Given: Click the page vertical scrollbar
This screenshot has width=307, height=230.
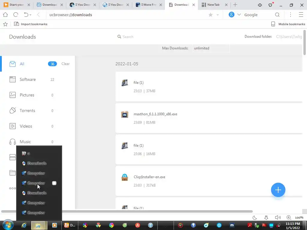Looking at the screenshot, I should (x=305, y=43).
